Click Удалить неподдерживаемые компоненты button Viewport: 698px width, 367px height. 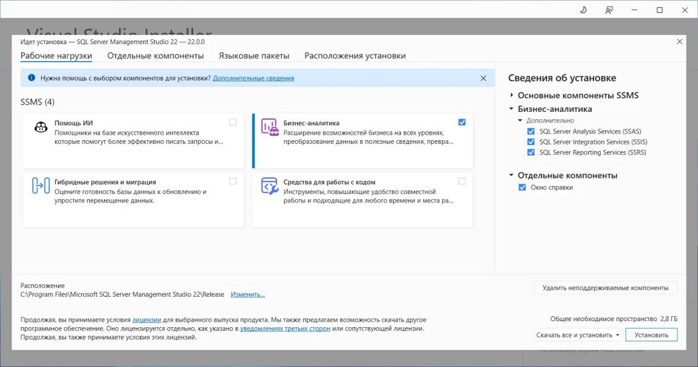tap(605, 287)
